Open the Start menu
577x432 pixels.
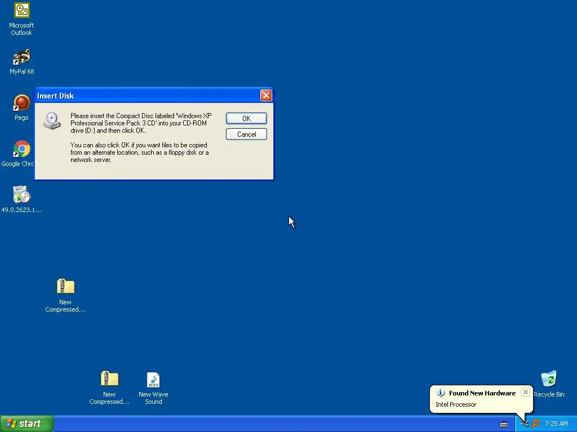coord(26,424)
